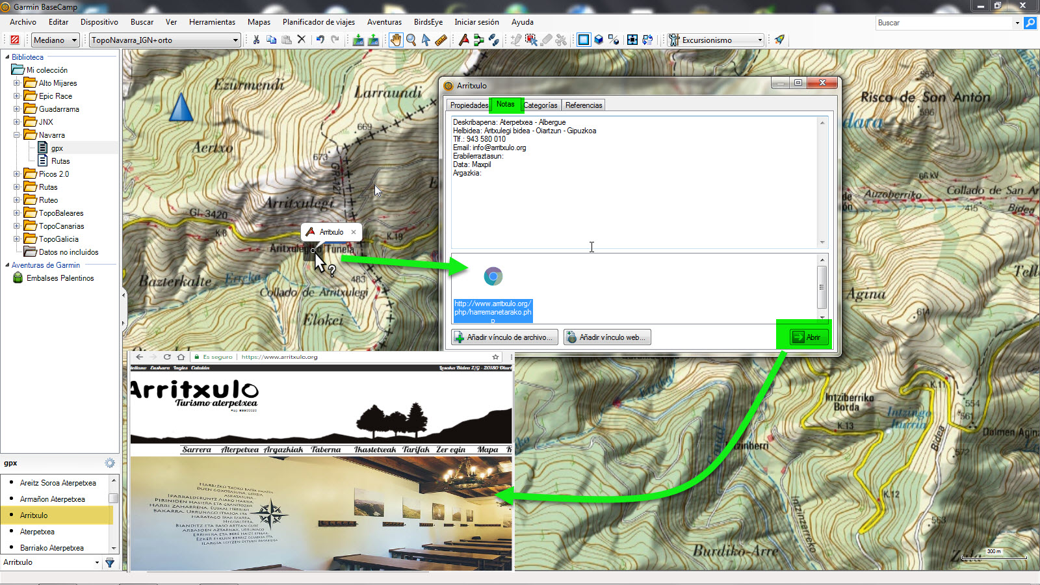1040x585 pixels.
Task: Click the Copy icon in toolbar
Action: coord(271,40)
